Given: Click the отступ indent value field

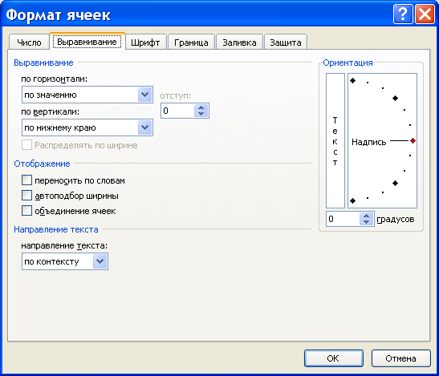Looking at the screenshot, I should click(177, 111).
